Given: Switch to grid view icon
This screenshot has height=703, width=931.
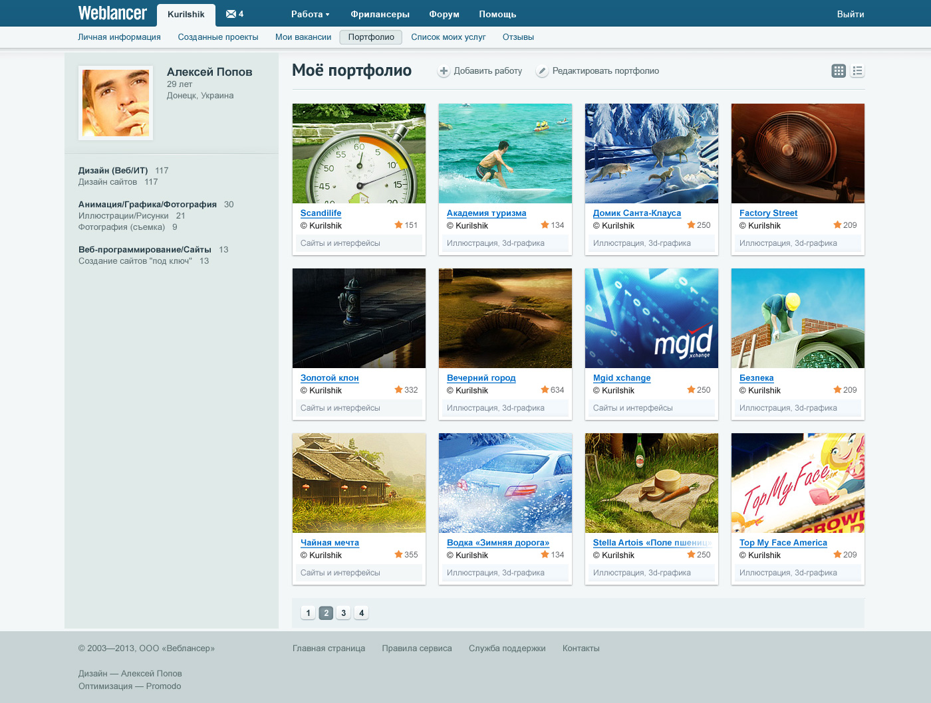Looking at the screenshot, I should [839, 71].
